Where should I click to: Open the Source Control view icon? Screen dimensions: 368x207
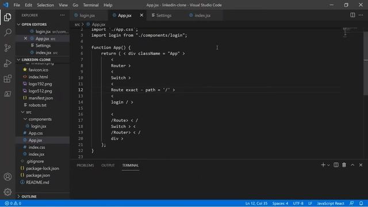pyautogui.click(x=7, y=48)
